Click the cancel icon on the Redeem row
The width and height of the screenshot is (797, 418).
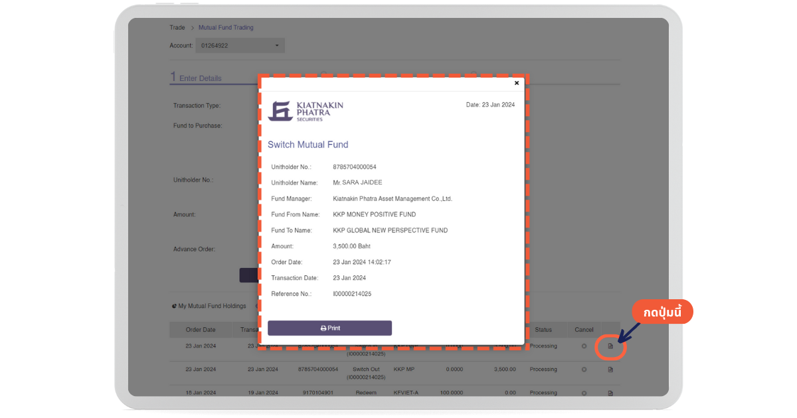[584, 393]
